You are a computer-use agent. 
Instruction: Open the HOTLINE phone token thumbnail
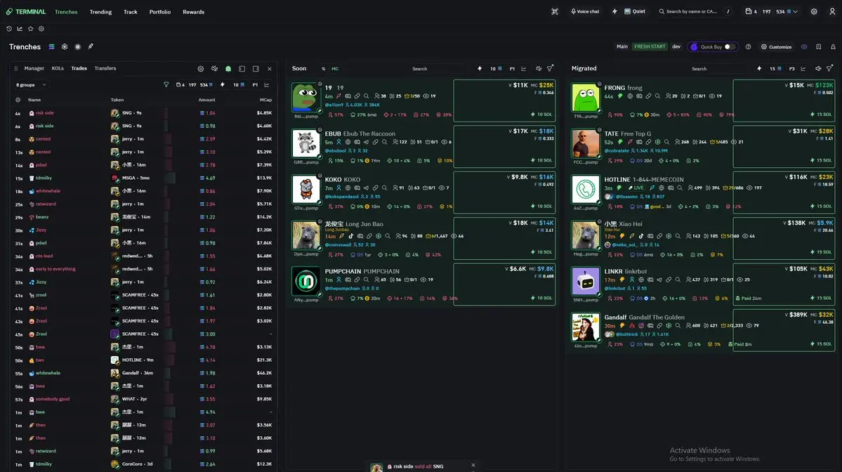(585, 189)
